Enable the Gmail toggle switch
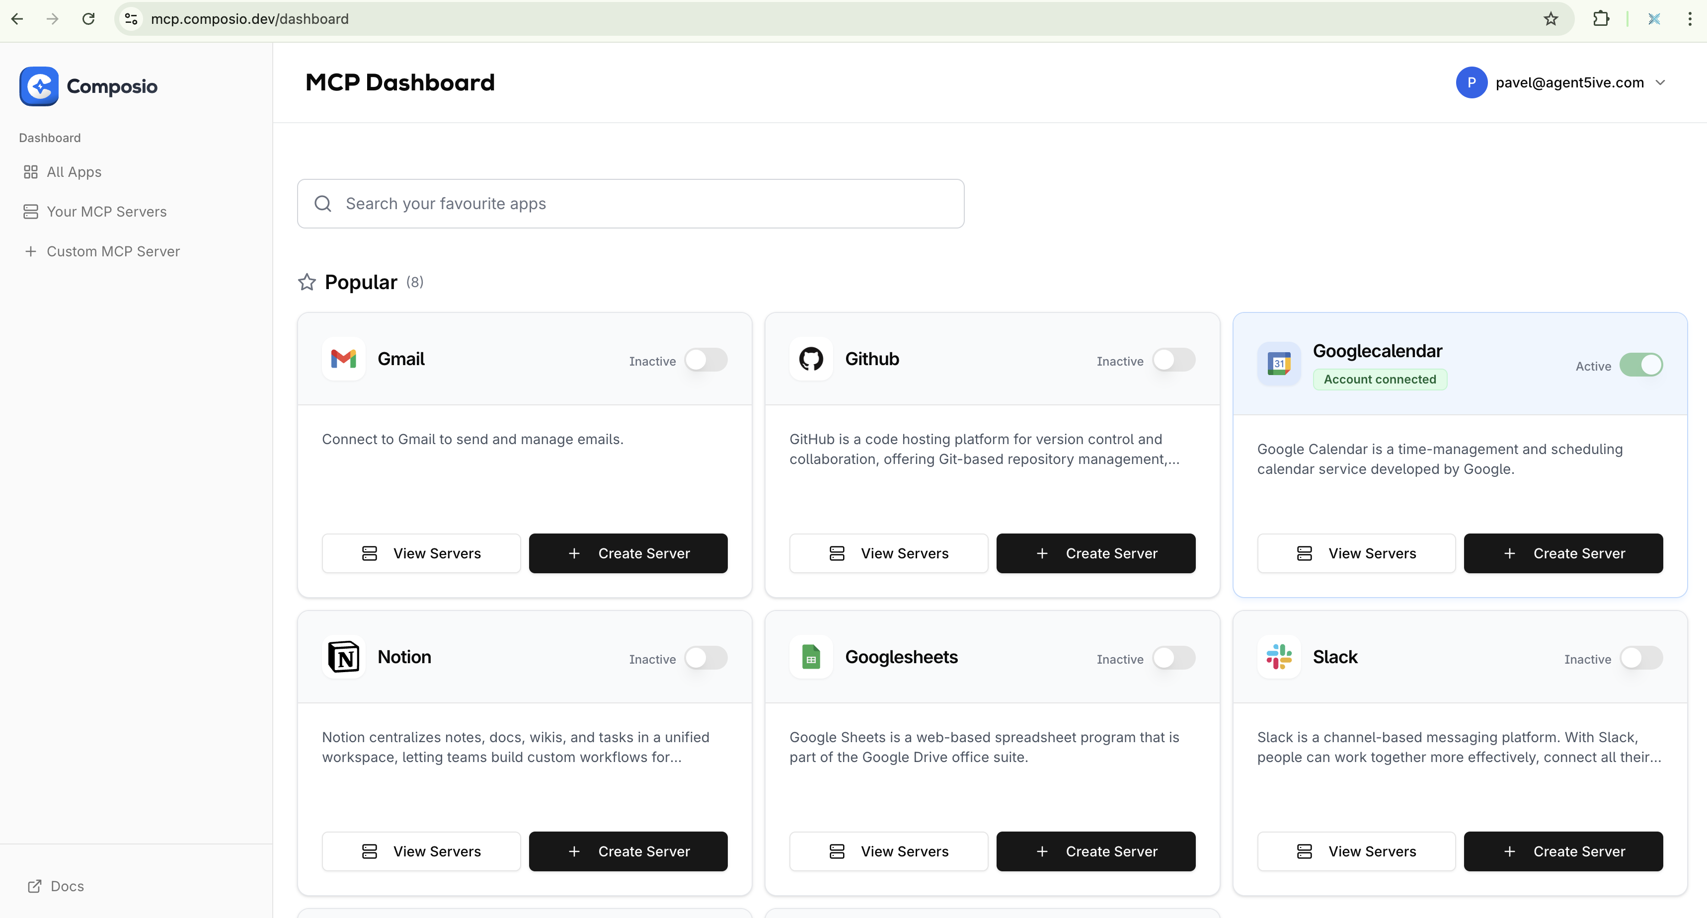The image size is (1707, 918). (x=706, y=360)
